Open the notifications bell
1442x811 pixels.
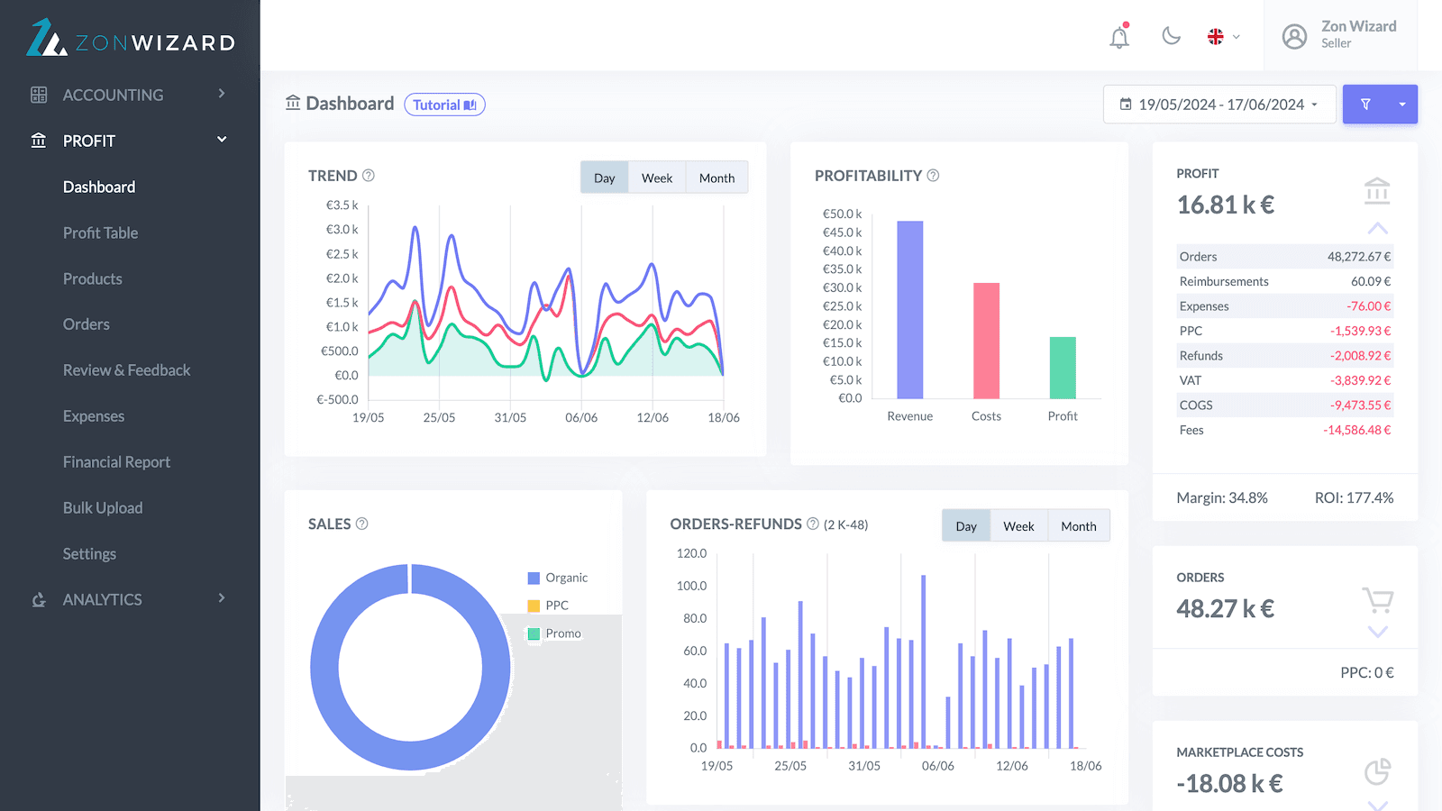pyautogui.click(x=1119, y=37)
